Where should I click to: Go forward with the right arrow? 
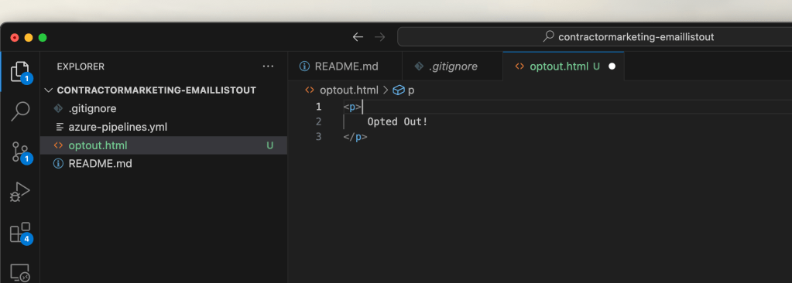[380, 37]
